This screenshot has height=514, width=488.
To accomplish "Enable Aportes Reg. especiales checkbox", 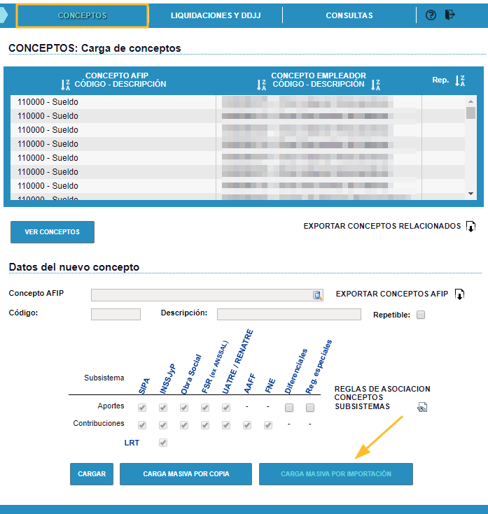I will click(x=310, y=408).
